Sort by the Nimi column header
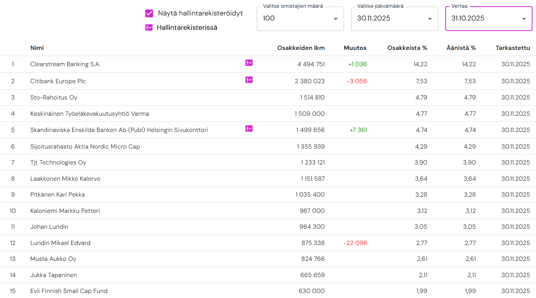The width and height of the screenshot is (536, 298). [37, 48]
